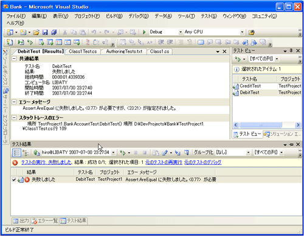
Task: Save the current file with floppy icon
Action: 45,32
